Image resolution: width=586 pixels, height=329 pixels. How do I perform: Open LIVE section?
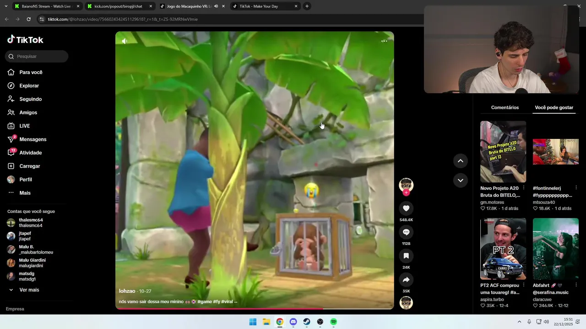click(x=19, y=126)
